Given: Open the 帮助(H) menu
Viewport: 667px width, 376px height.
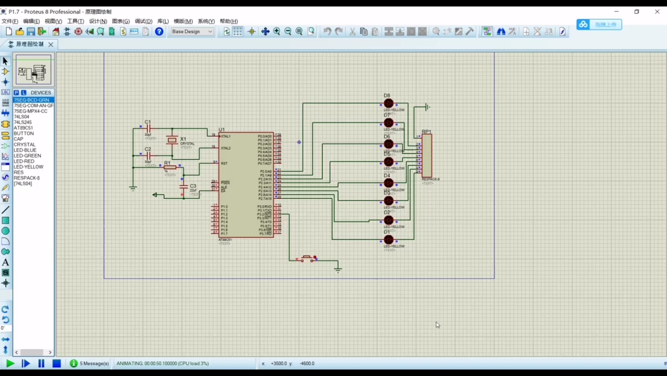Looking at the screenshot, I should point(229,21).
